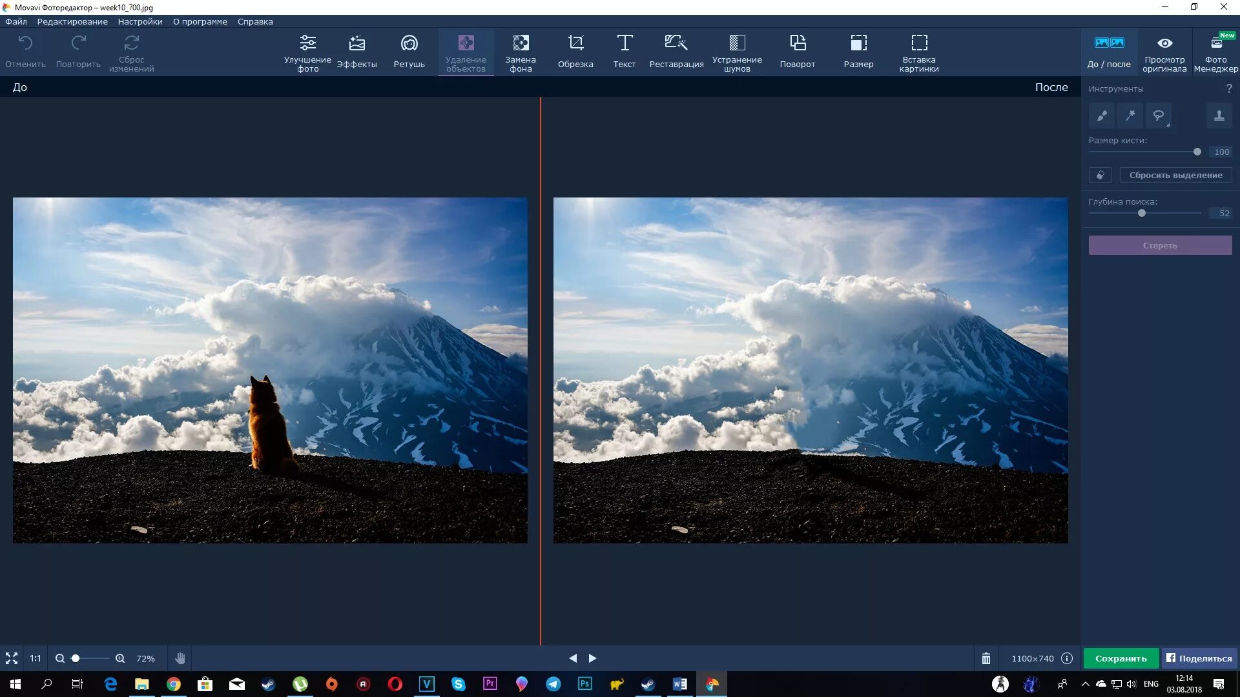Open Photoshop from the Windows taskbar
This screenshot has height=697, width=1240.
585,683
